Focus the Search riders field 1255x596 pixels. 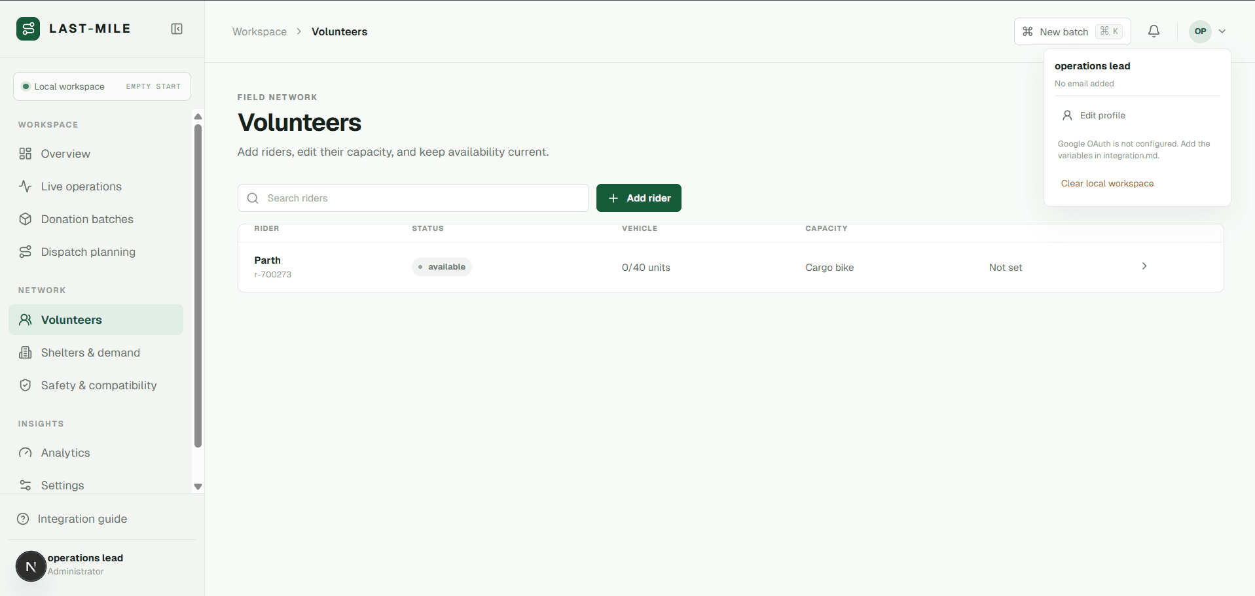pos(413,198)
